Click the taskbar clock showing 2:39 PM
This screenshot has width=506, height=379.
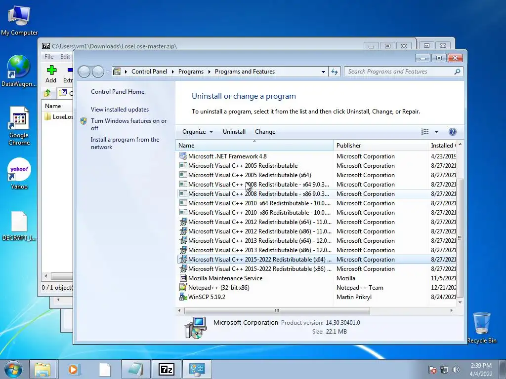click(481, 370)
